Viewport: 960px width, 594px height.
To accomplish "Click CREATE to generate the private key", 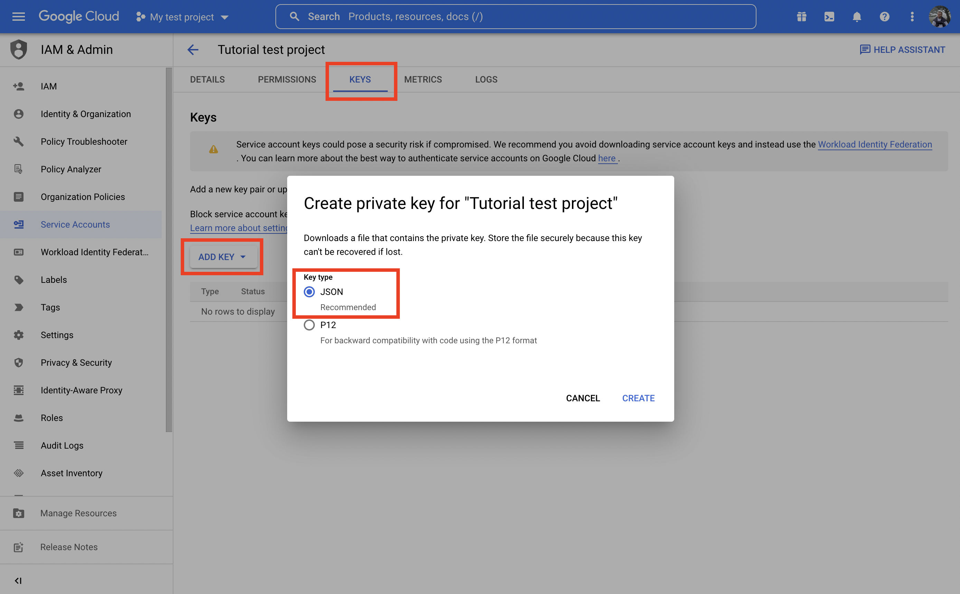I will (638, 398).
